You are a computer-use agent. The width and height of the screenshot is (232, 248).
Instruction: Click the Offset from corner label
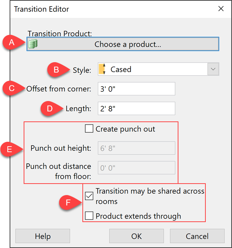[x=59, y=89]
